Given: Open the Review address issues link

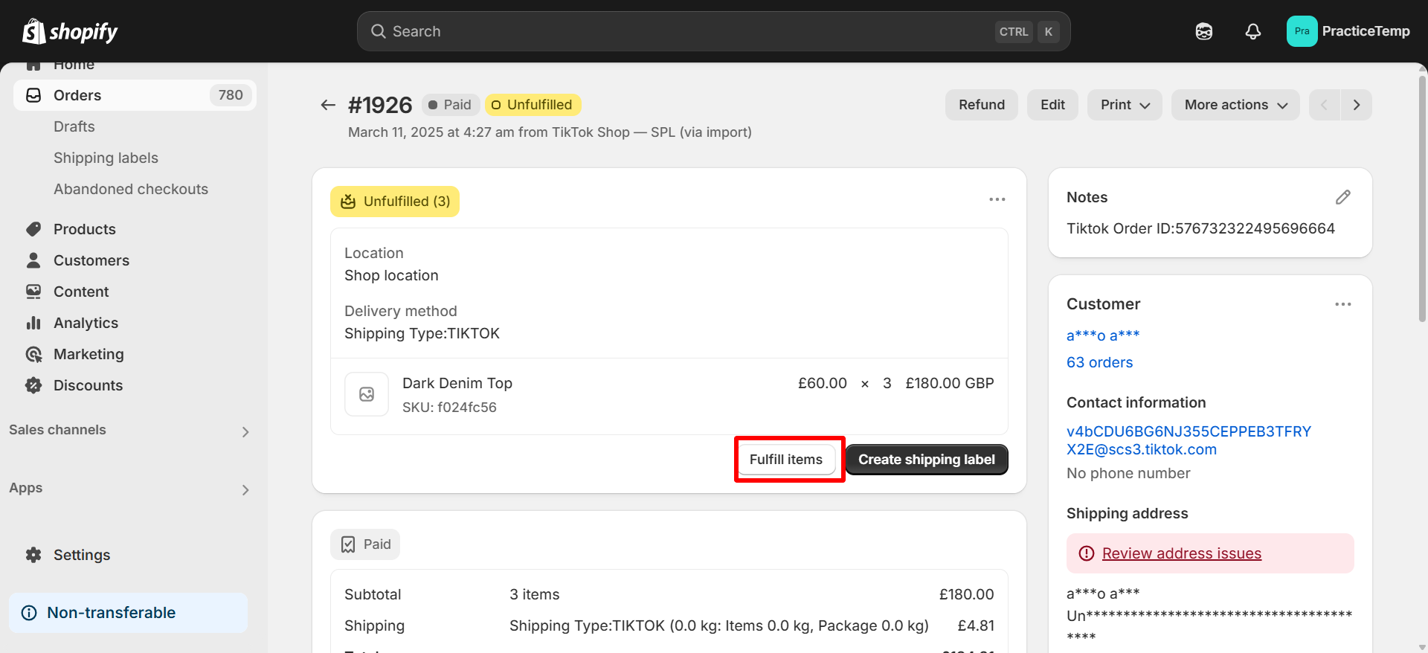Looking at the screenshot, I should point(1181,553).
